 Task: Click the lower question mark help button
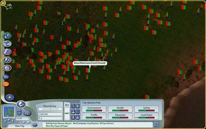19,114
